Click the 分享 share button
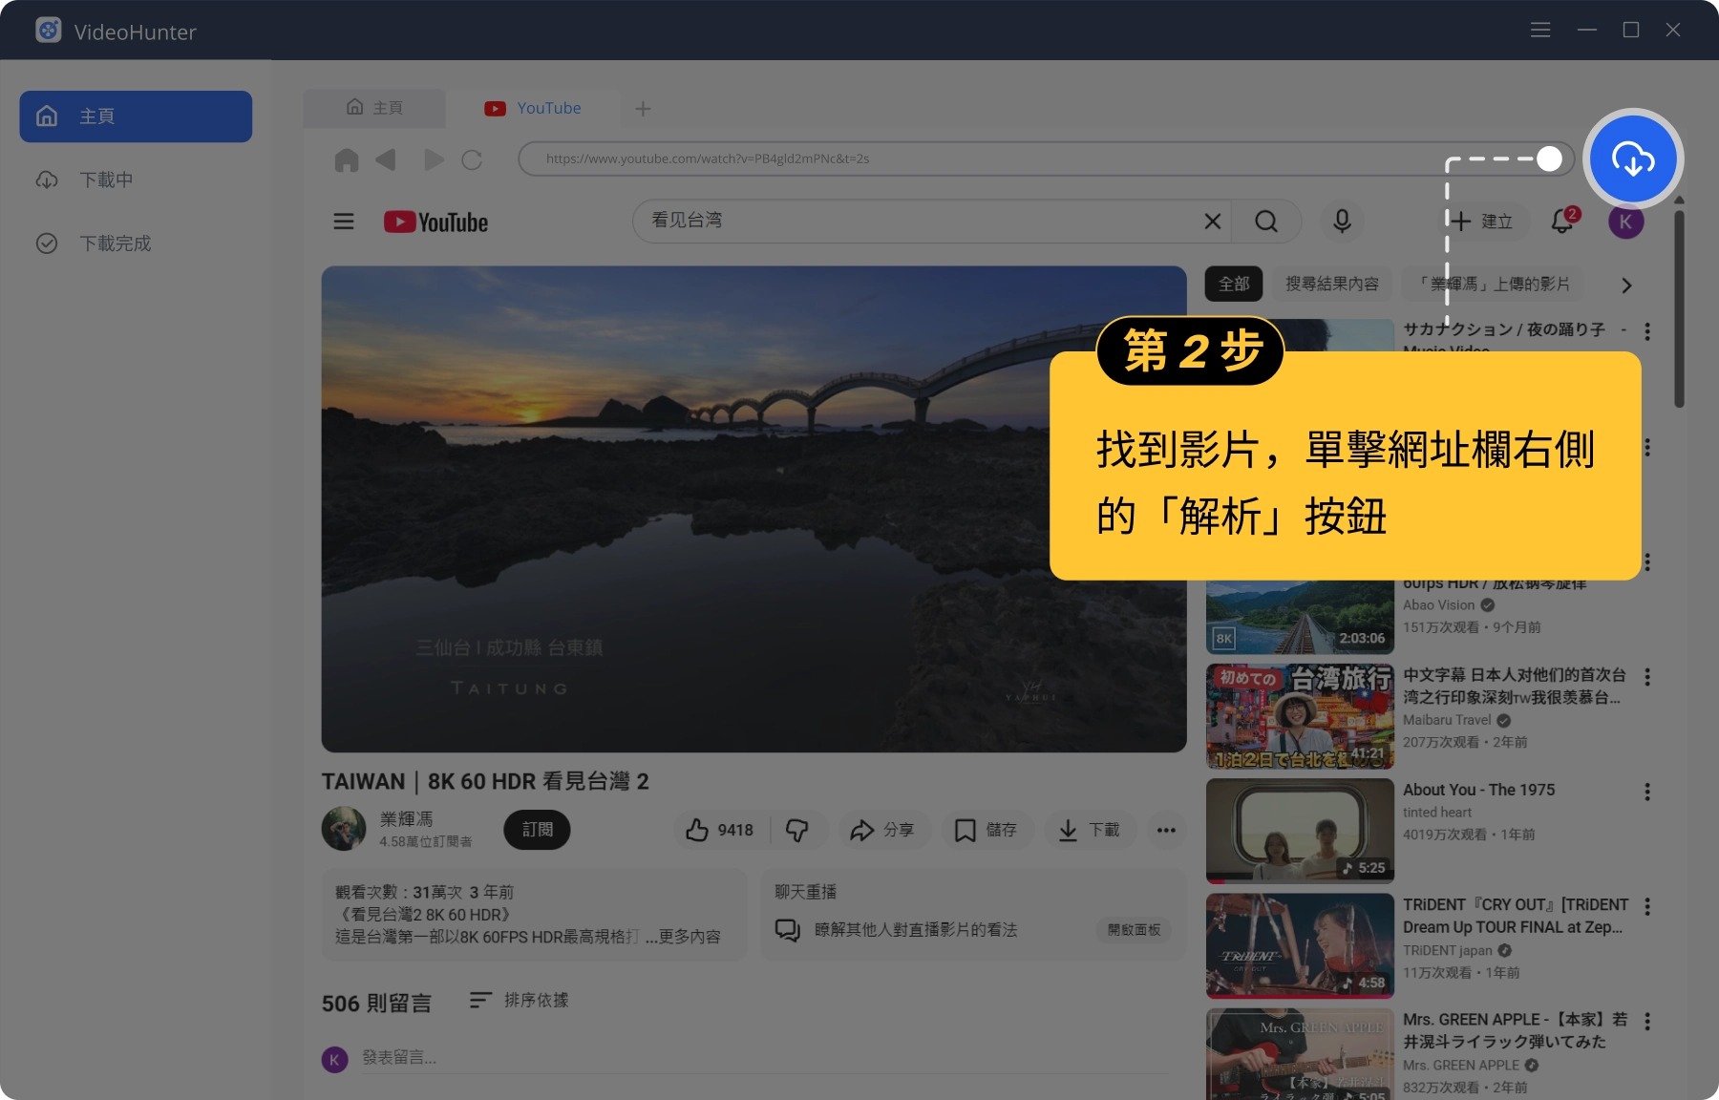This screenshot has width=1719, height=1100. click(x=883, y=830)
